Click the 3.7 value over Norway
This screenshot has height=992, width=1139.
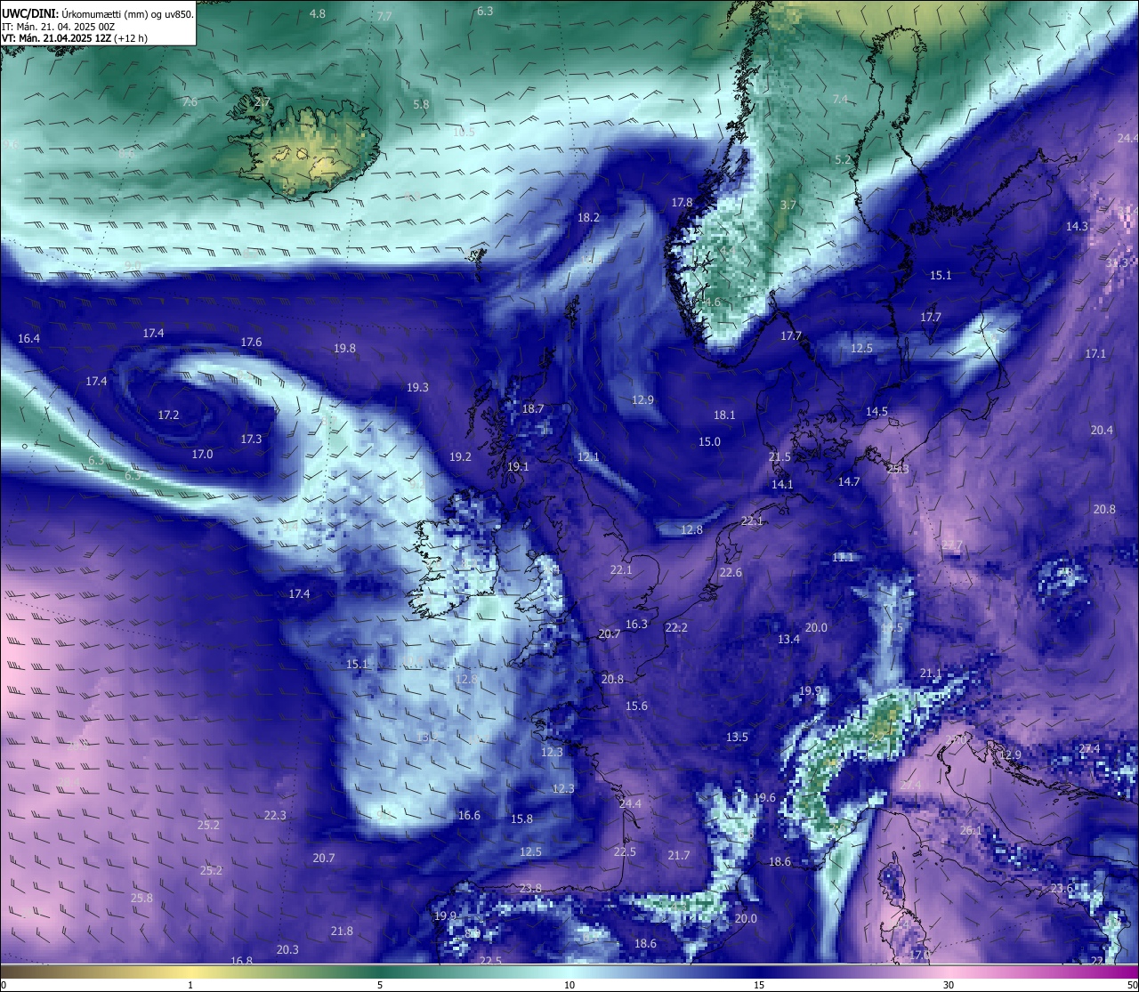point(788,205)
